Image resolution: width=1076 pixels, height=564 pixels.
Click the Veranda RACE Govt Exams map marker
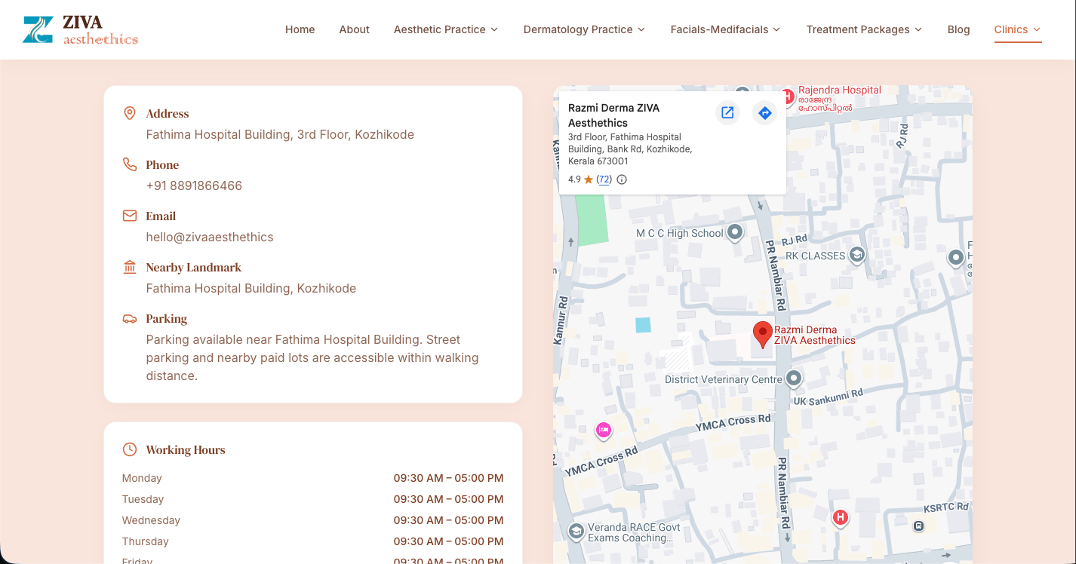576,532
